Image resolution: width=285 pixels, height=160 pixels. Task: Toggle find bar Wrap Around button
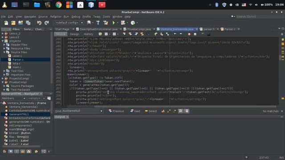187,111
